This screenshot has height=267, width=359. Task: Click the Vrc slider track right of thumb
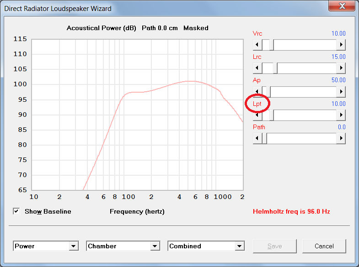[305, 45]
